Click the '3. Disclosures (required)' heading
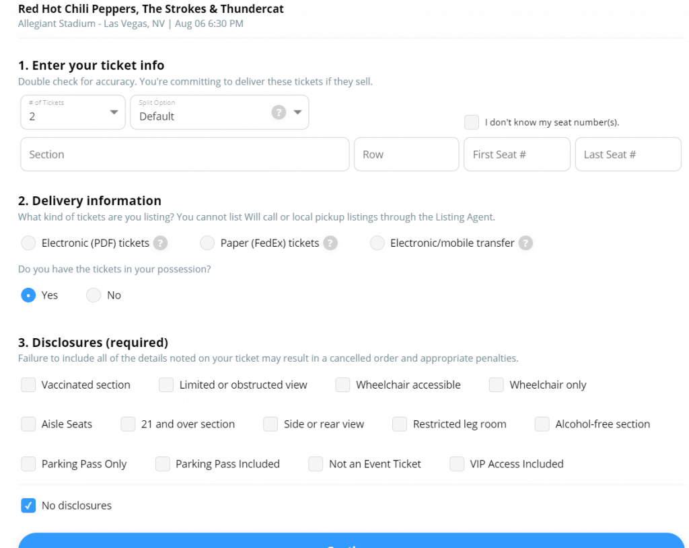 93,342
